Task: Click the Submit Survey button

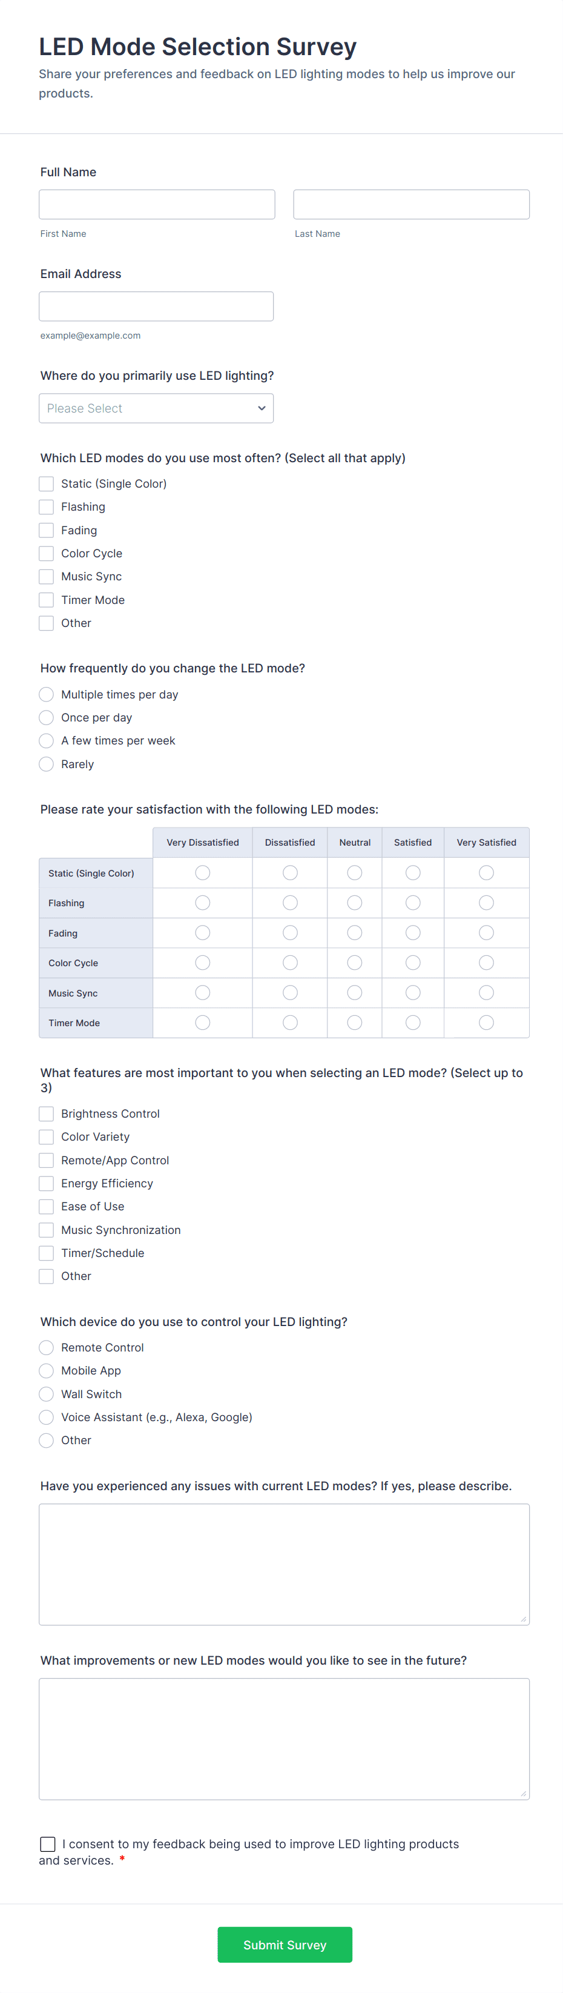Action: point(285,1945)
